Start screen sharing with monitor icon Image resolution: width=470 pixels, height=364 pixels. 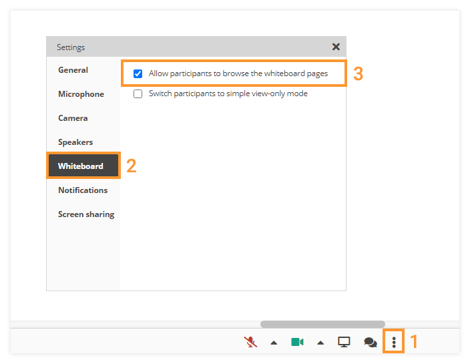344,342
